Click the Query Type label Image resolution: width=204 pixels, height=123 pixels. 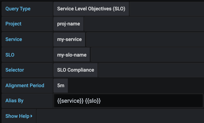(18, 9)
